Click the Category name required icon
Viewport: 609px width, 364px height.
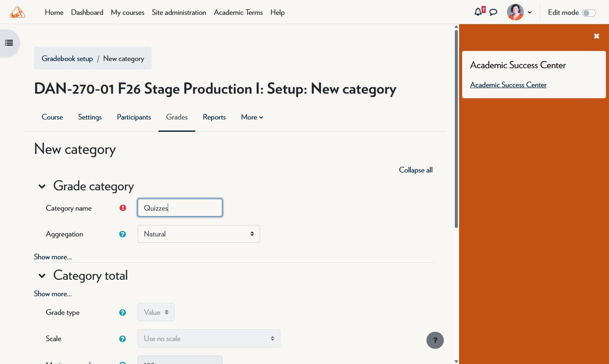123,208
